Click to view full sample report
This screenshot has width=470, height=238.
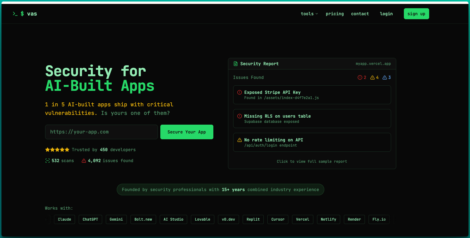tap(312, 161)
